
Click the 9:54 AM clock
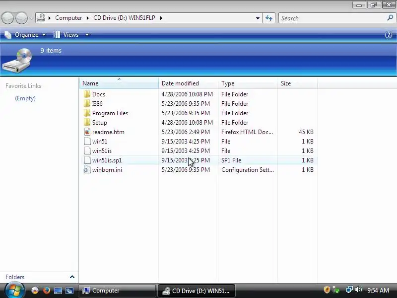tap(378, 290)
